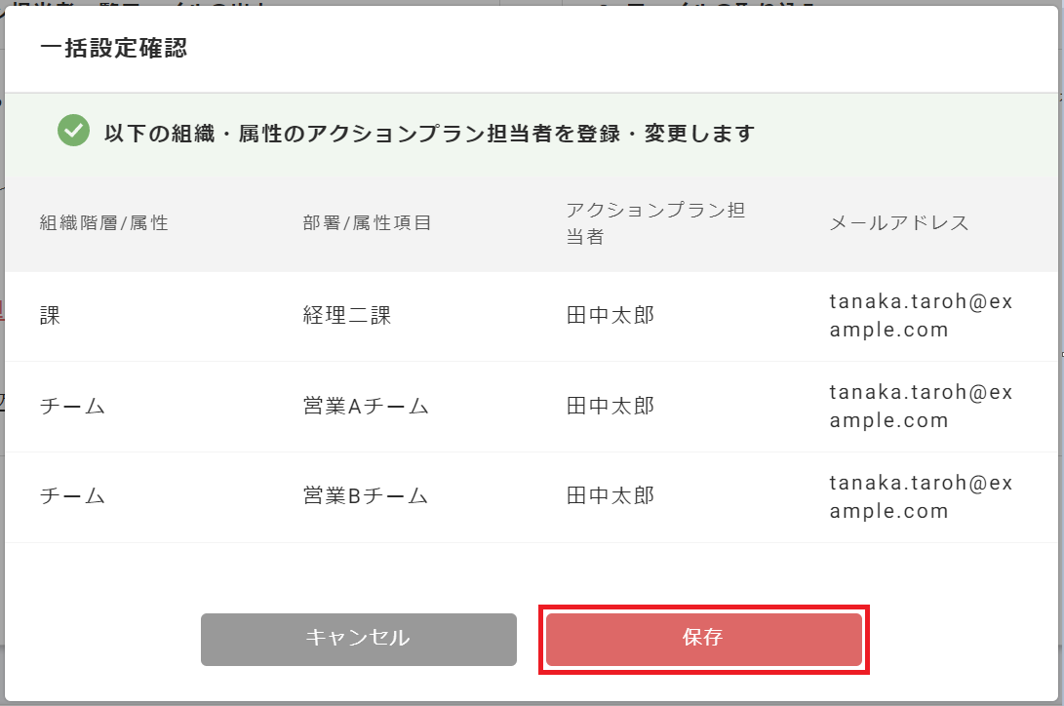Click the メールアドレス column header

coord(898,223)
